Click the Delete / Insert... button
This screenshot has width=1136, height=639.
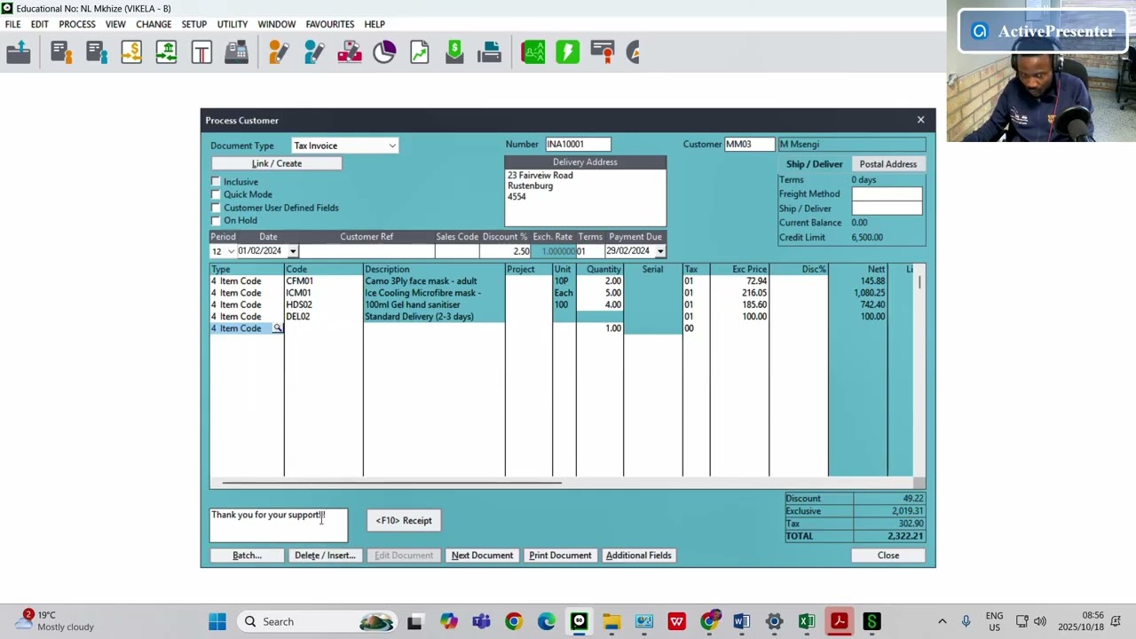coord(325,556)
